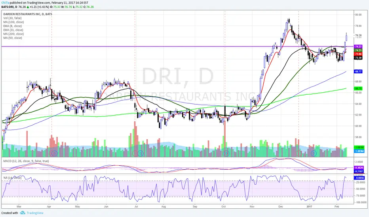The width and height of the screenshot is (369, 217).
Task: Click the 58.00 price axis label
Action: [358, 137]
